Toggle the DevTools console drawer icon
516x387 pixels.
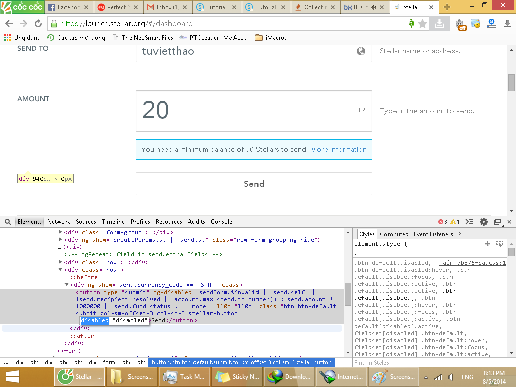click(469, 222)
